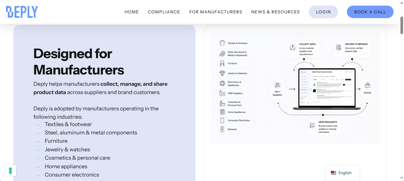This screenshot has width=404, height=181.
Task: Click the Deliver to Brands document icon
Action: click(x=339, y=47)
